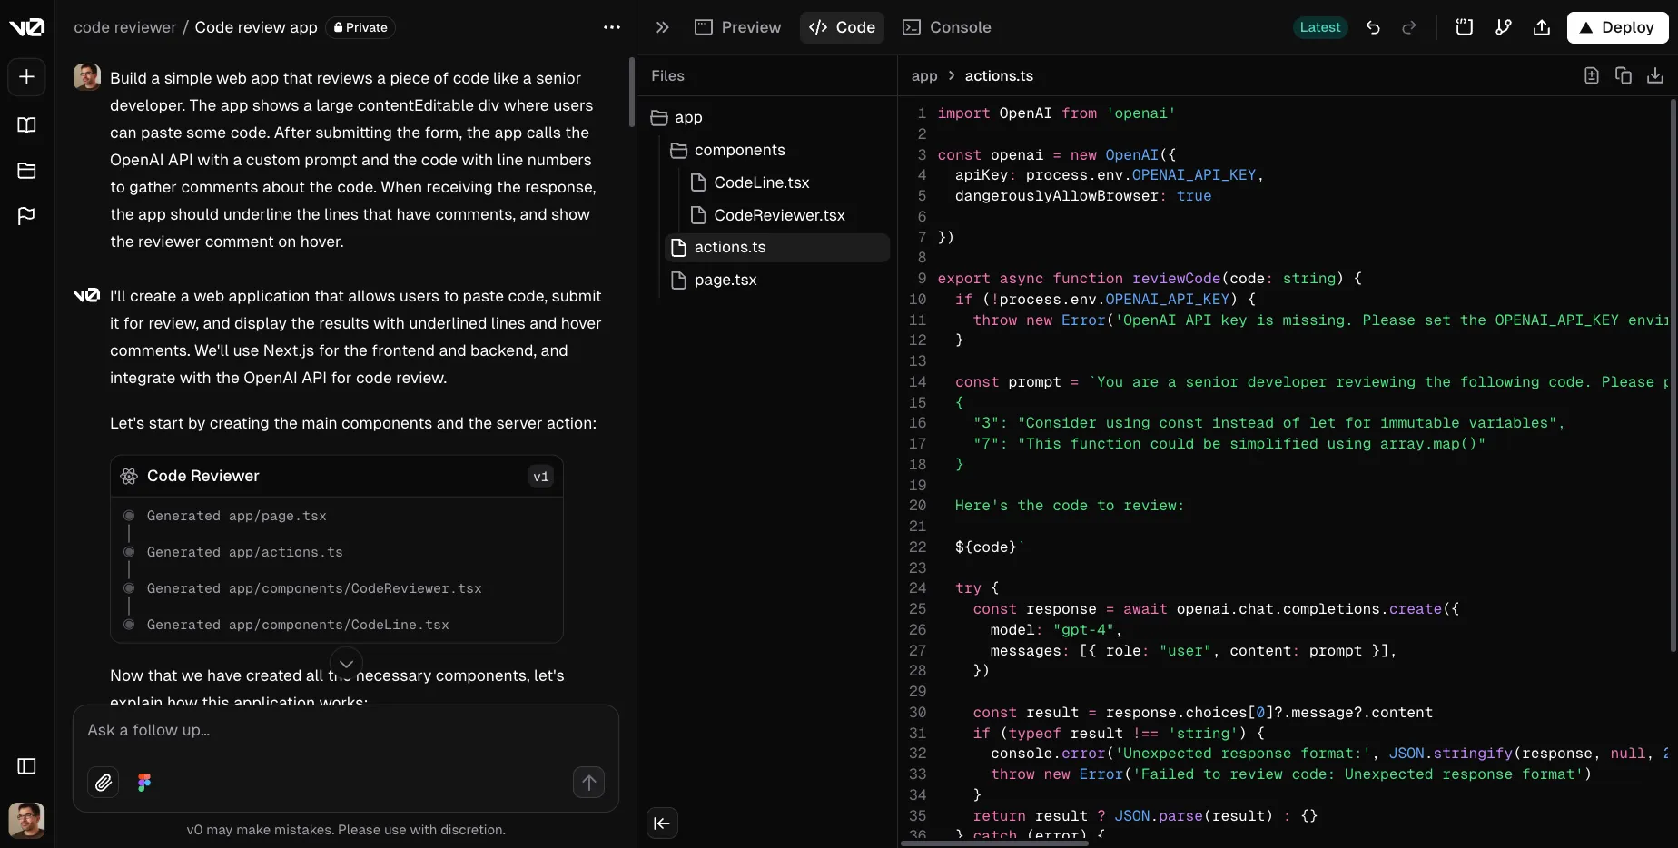The image size is (1678, 848).
Task: Click the undo arrow in top toolbar
Action: (x=1373, y=27)
